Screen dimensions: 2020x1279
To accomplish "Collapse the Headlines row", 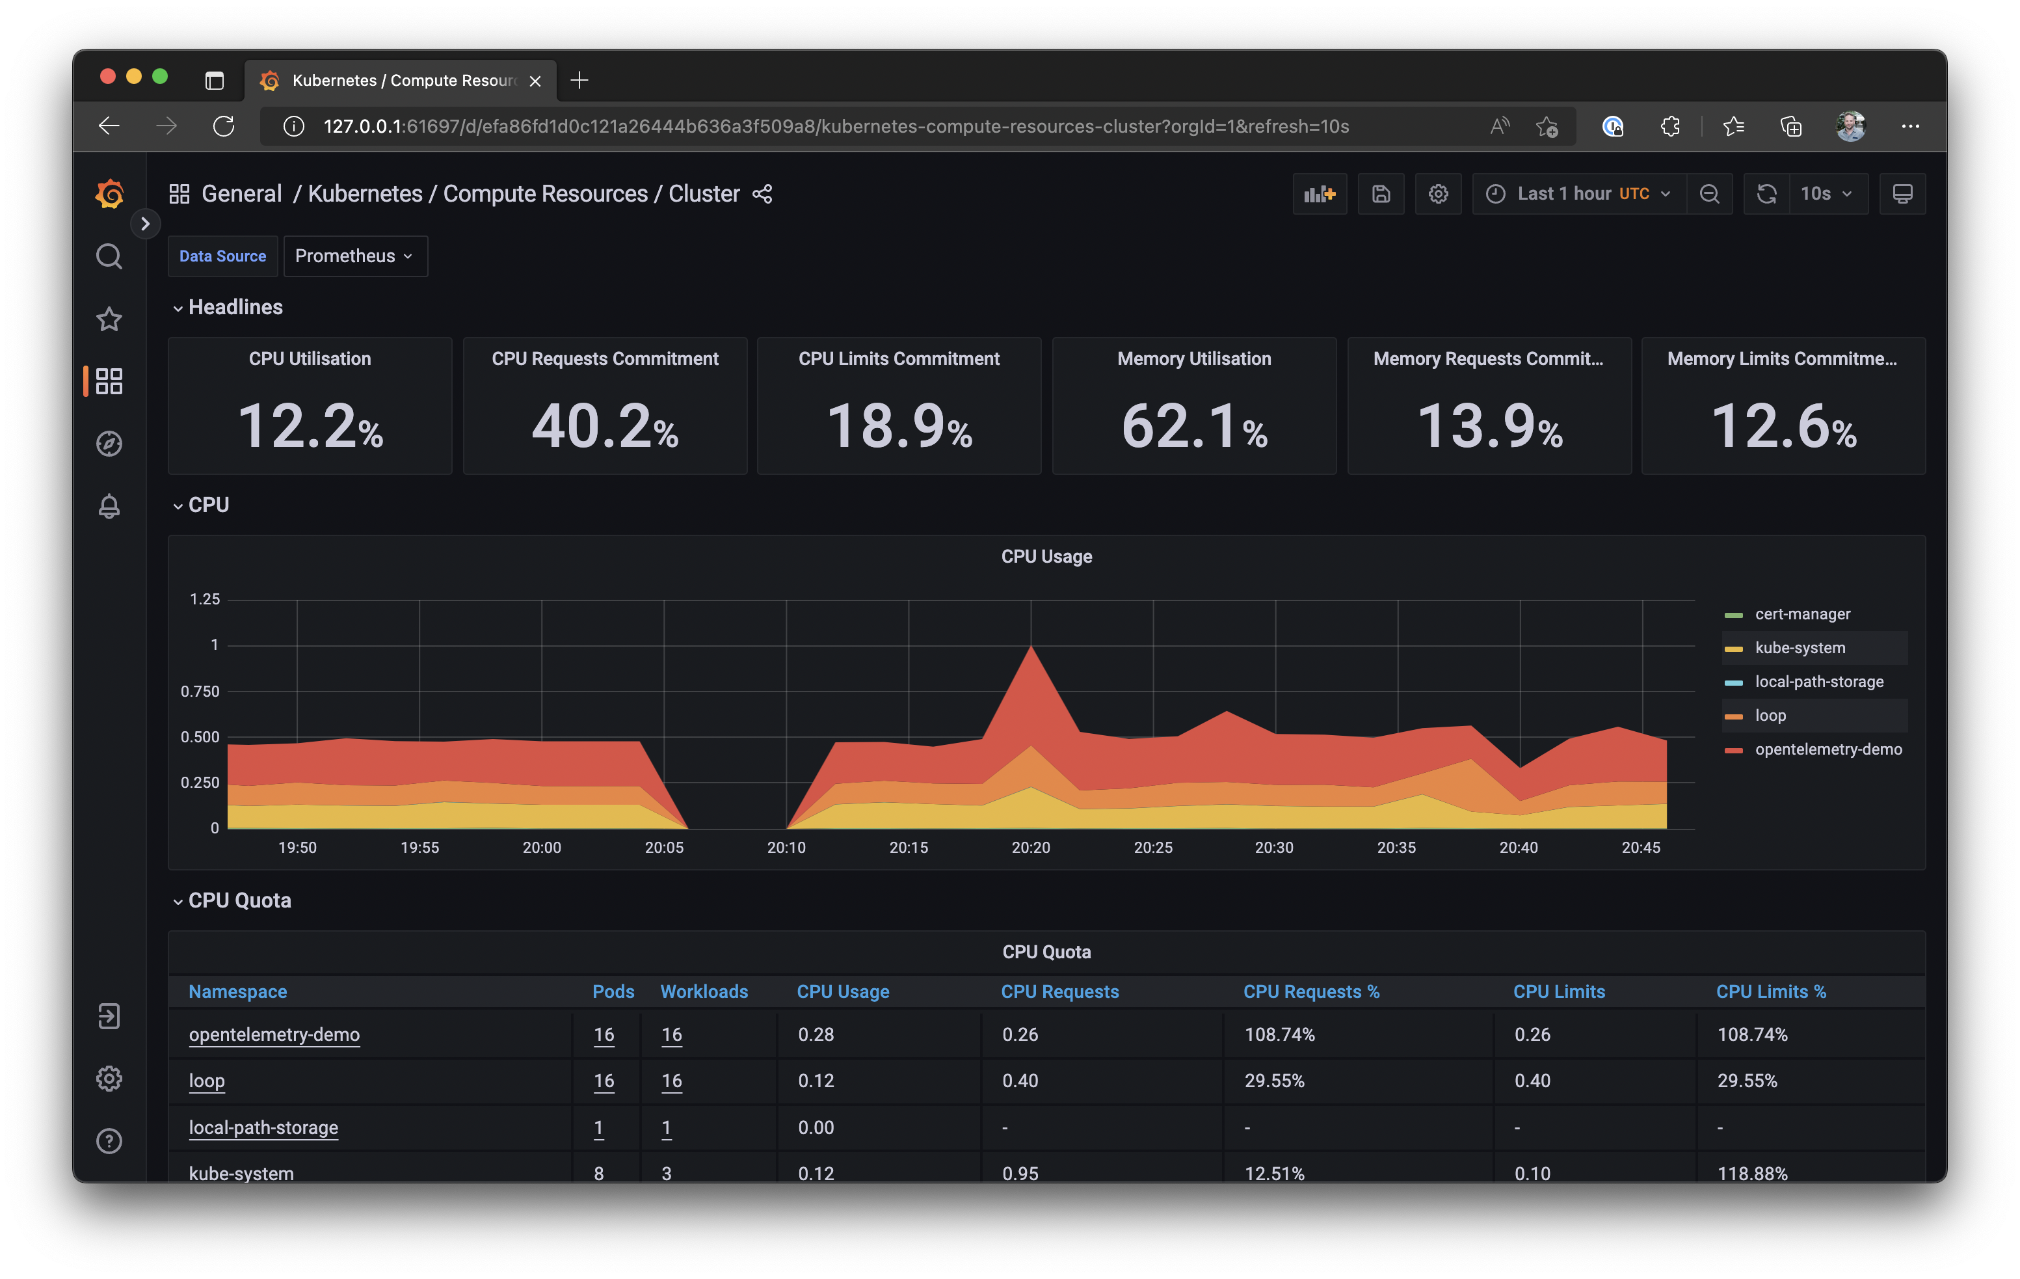I will point(235,307).
